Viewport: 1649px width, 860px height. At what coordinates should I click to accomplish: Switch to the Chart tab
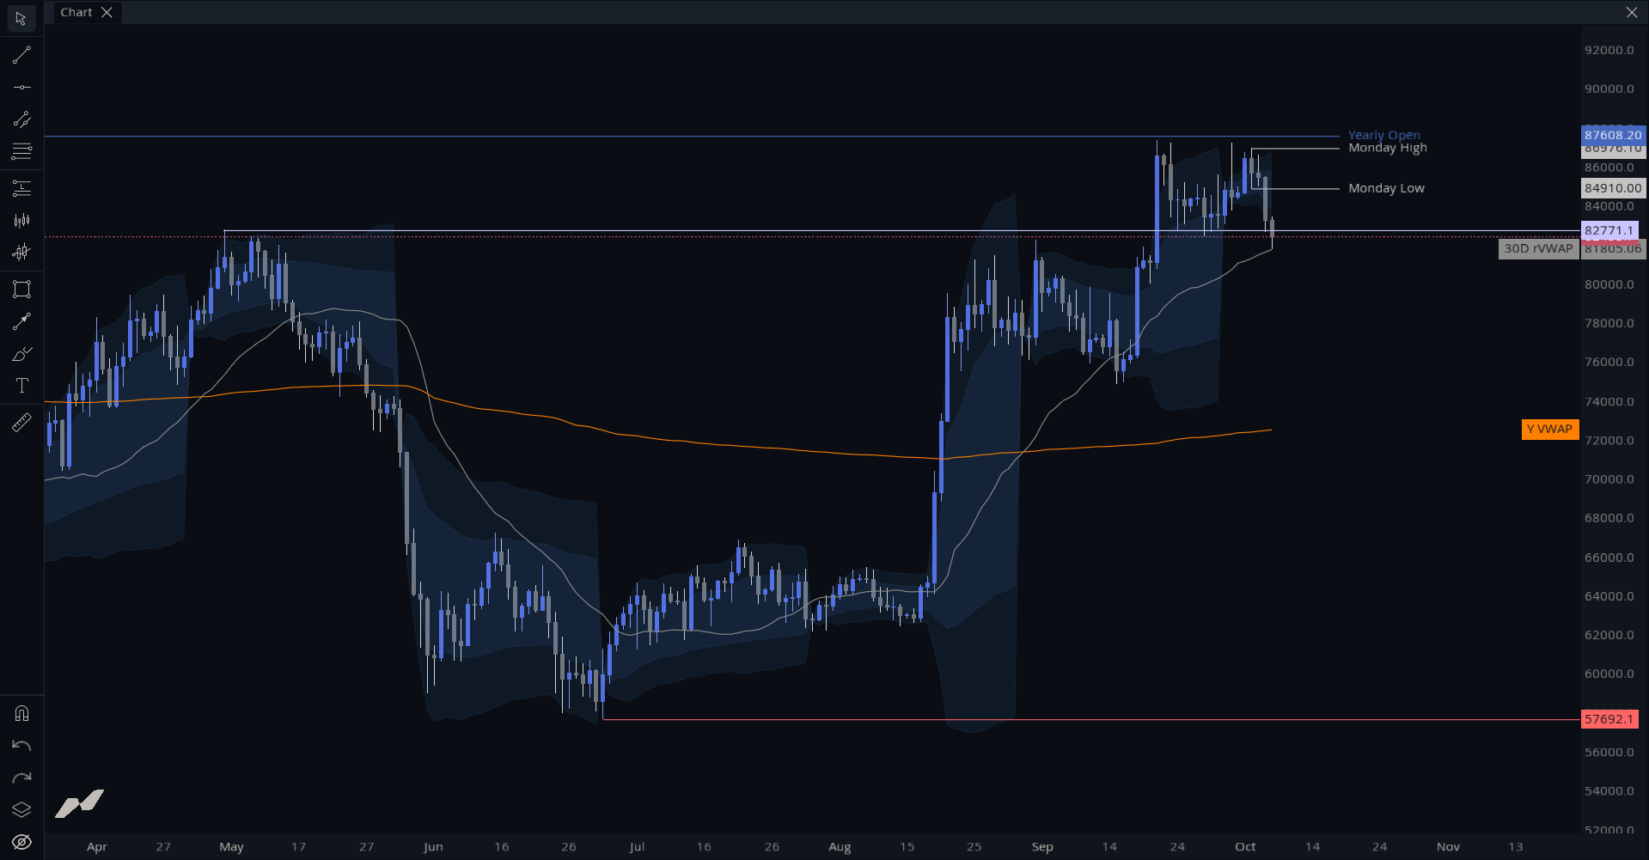[x=76, y=12]
